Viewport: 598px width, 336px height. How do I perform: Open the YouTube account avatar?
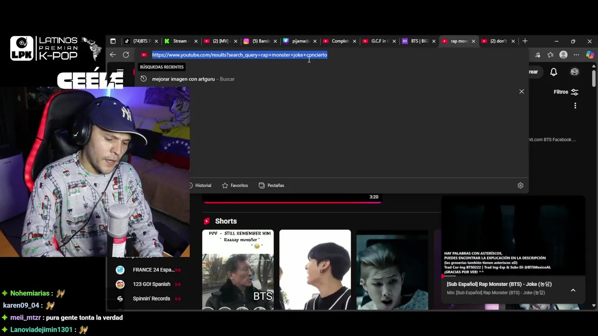pos(575,72)
